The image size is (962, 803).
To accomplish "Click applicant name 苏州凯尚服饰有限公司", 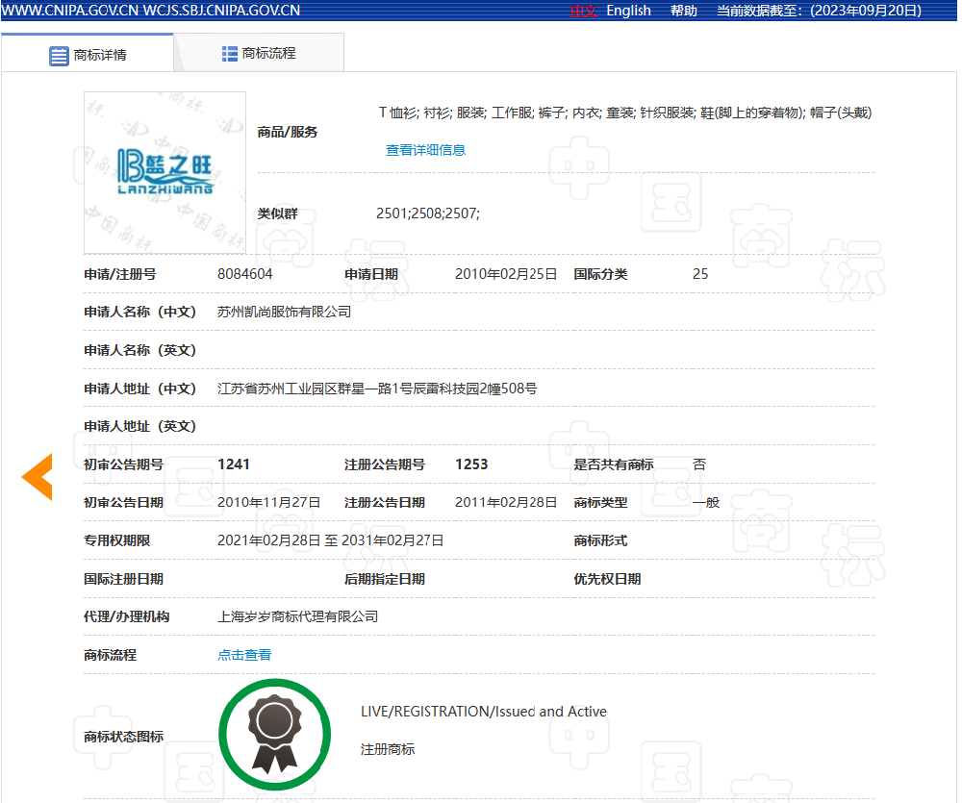I will click(284, 312).
